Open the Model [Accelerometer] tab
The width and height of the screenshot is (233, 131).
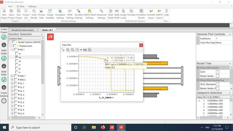(23, 30)
